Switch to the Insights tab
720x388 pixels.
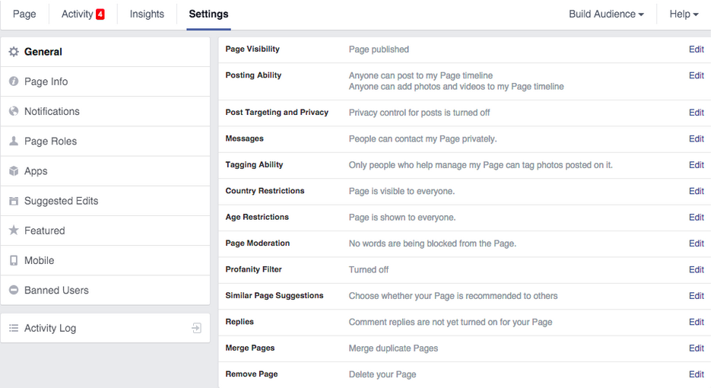click(147, 14)
